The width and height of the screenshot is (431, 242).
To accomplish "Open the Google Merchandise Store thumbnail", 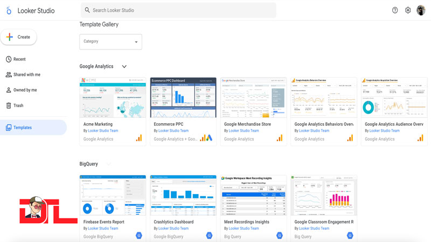I will 253,98.
